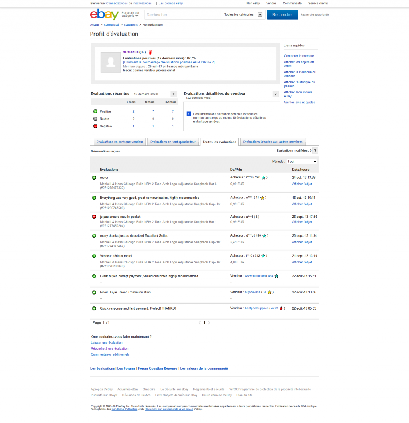Click the Evaluations breadcrumb link

[x=131, y=25]
